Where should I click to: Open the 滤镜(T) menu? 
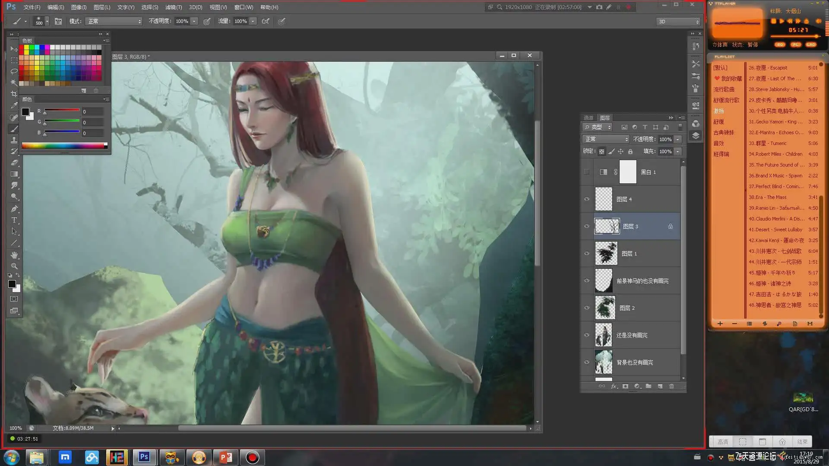click(174, 7)
